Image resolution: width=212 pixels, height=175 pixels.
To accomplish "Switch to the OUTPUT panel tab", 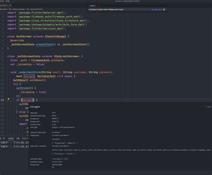I will pos(11,138).
